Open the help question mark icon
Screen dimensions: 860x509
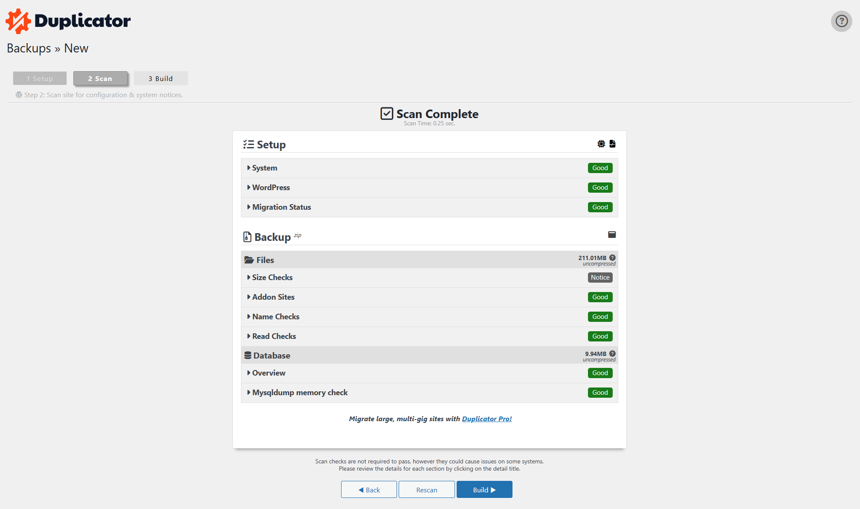841,21
